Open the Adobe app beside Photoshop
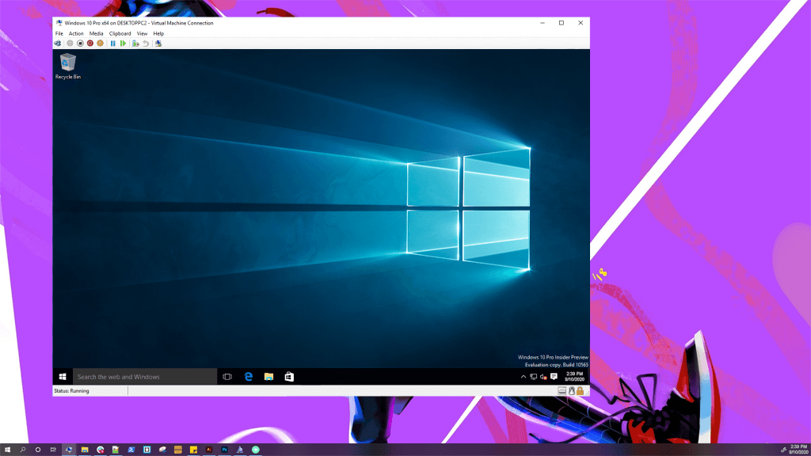 (x=209, y=450)
